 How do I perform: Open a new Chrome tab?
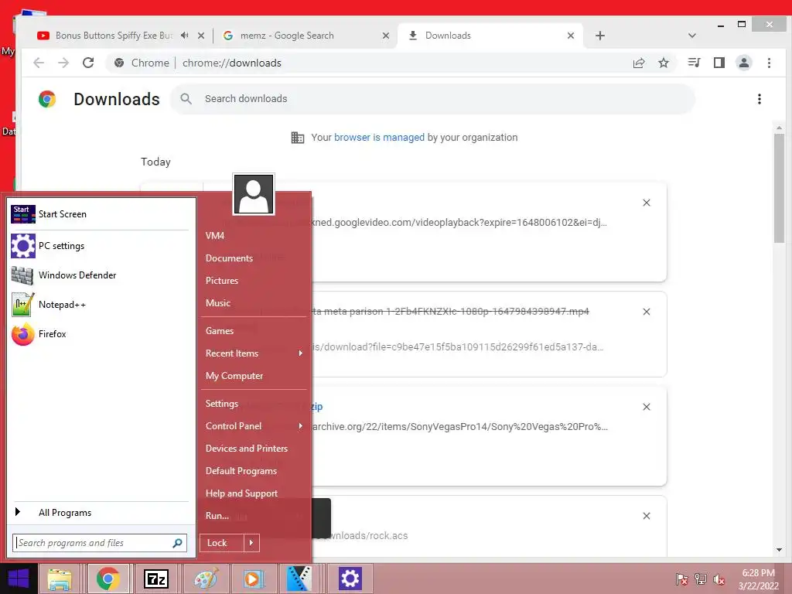[x=600, y=36]
